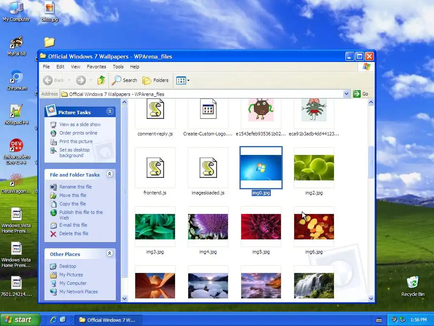Click the Search toolbar button

[x=125, y=80]
